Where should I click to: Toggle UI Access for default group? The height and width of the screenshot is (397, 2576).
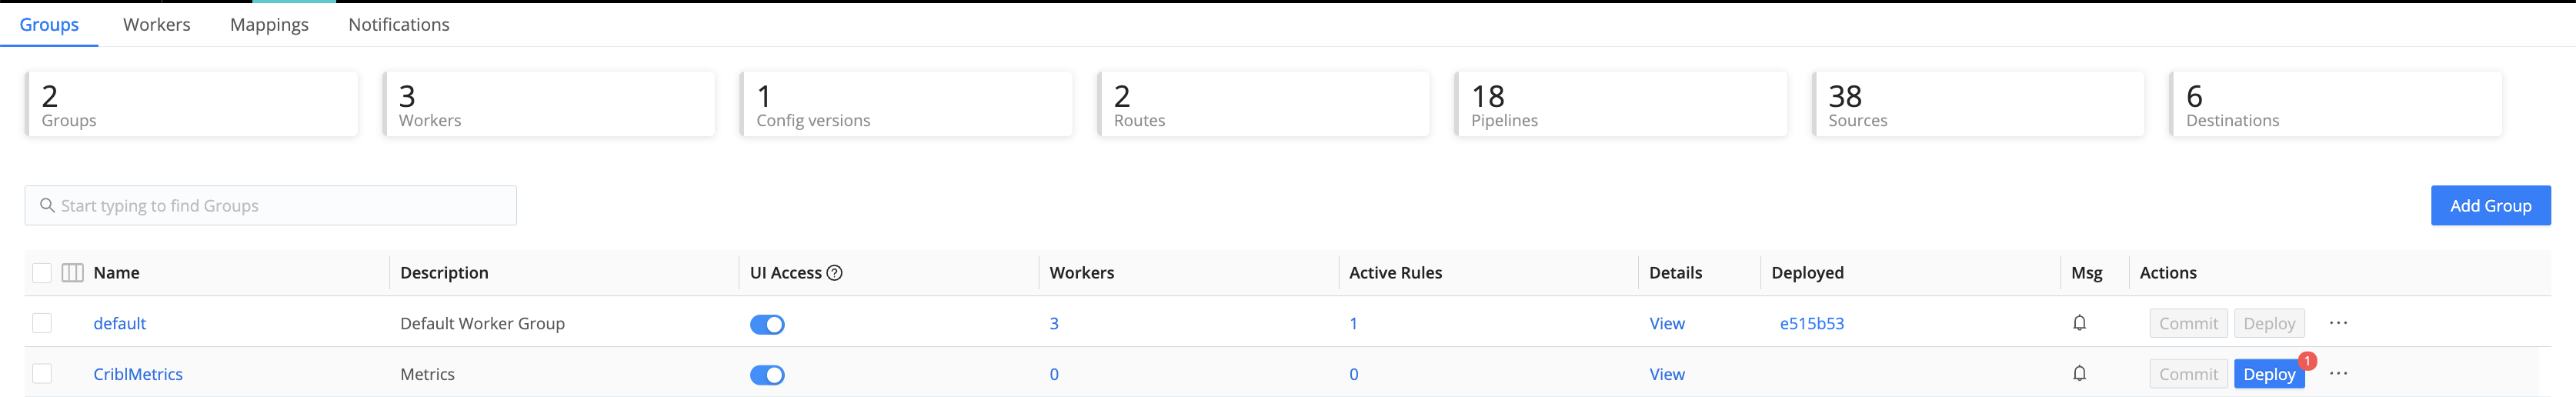(767, 325)
